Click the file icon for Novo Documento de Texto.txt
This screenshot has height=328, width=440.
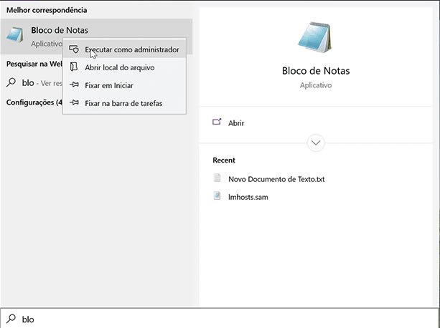coord(217,178)
